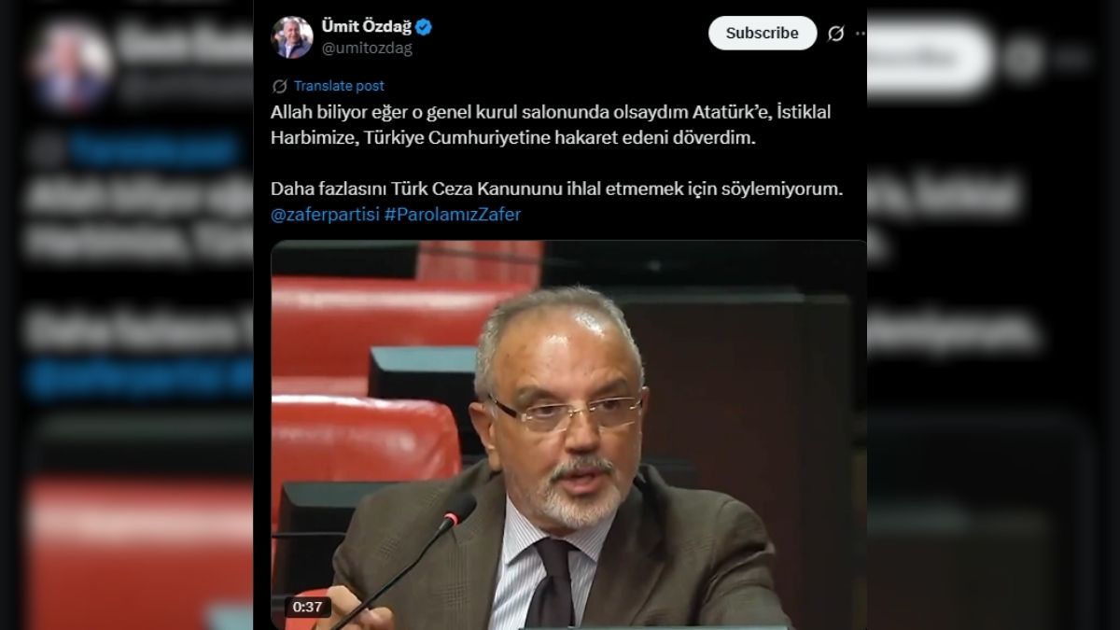This screenshot has height=630, width=1120.
Task: Subscribe to Ümit Özdağ
Action: coord(763,33)
